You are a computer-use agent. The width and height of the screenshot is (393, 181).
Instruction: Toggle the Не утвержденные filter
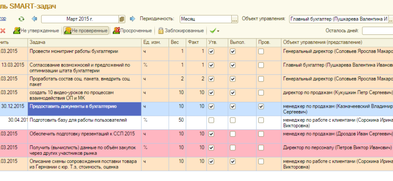click(x=36, y=31)
